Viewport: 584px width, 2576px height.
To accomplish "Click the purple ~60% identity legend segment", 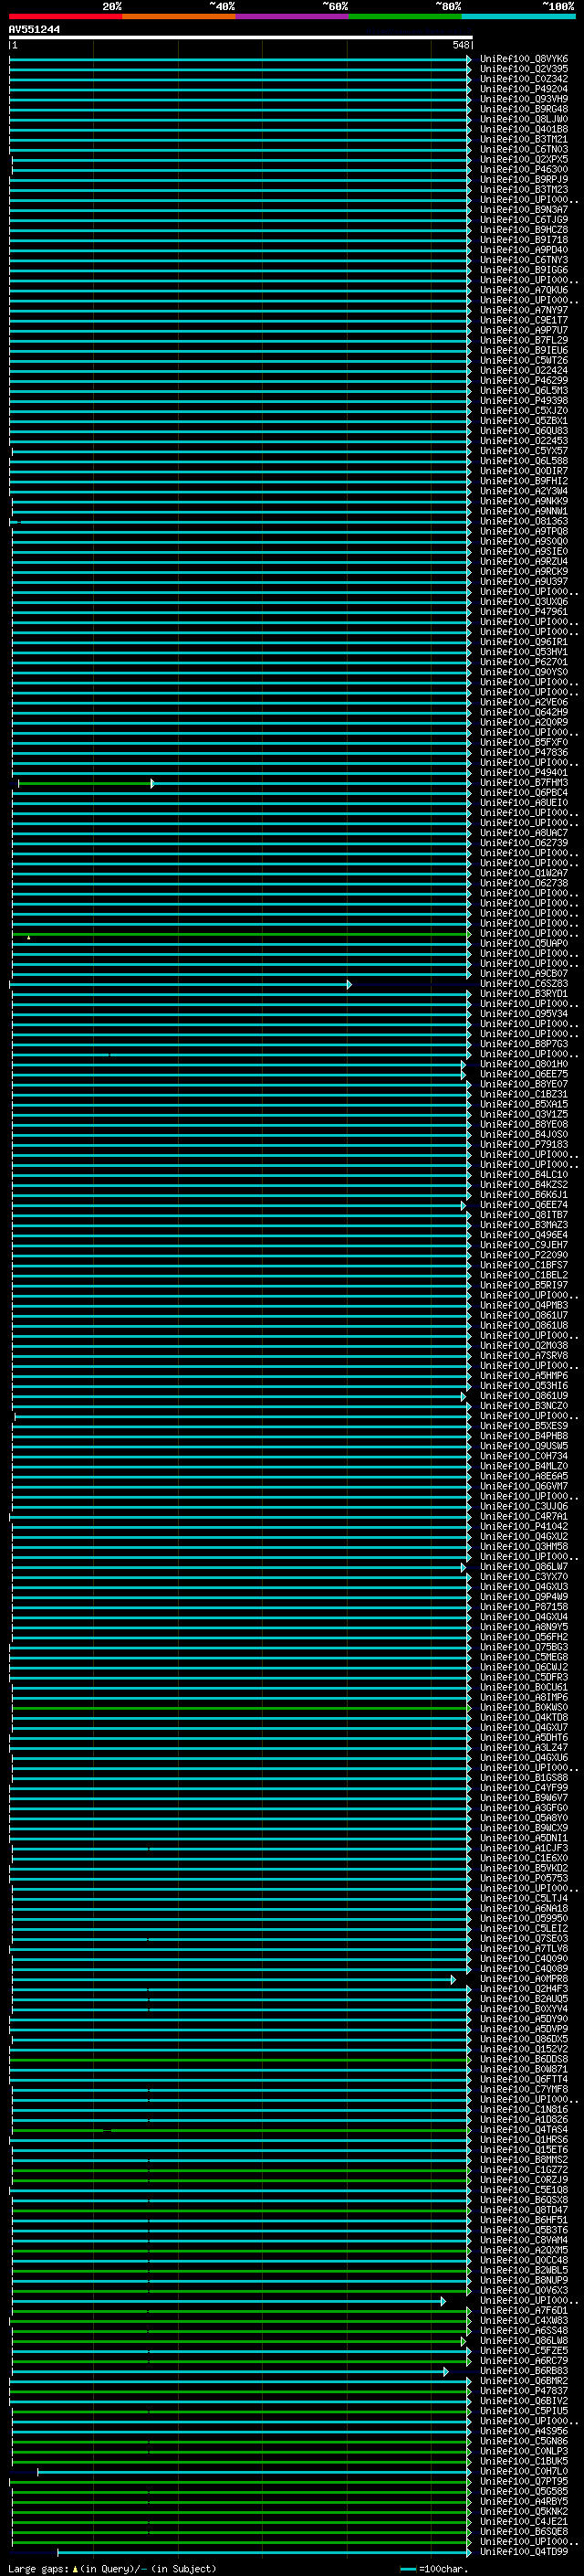I will coord(291,16).
